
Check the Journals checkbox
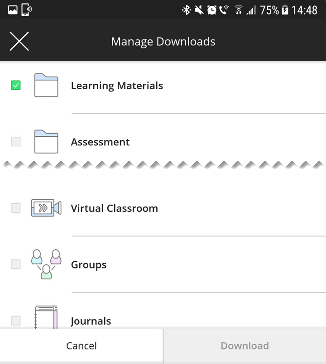tap(15, 321)
